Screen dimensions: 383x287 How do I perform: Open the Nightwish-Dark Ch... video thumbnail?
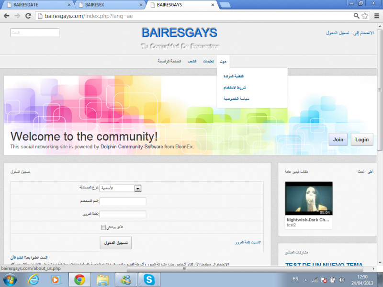pos(309,199)
